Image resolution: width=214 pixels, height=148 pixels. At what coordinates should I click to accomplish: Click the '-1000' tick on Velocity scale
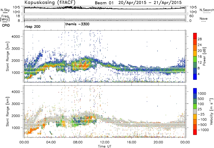[203, 130]
